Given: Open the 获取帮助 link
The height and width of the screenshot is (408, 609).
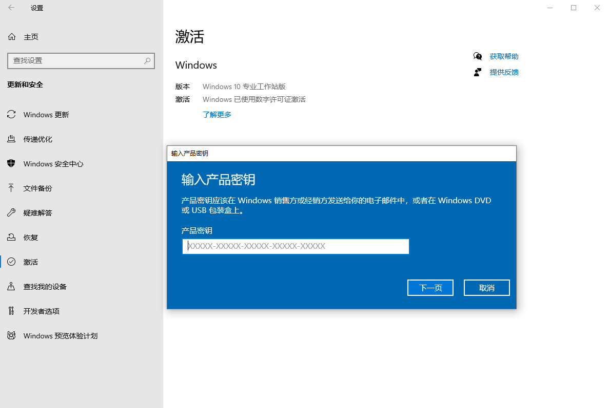Looking at the screenshot, I should 504,57.
